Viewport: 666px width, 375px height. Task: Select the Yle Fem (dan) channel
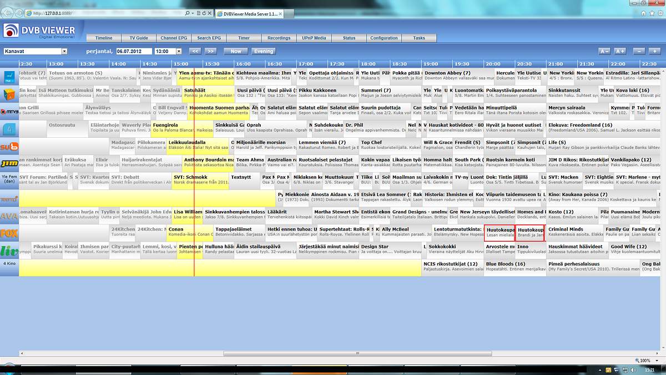pos(9,181)
